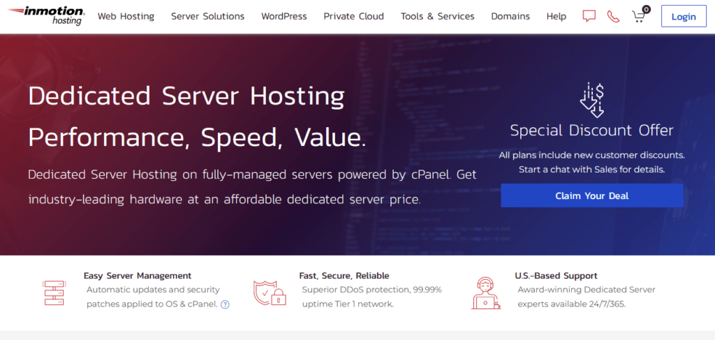Open the Tools & Services menu
The width and height of the screenshot is (715, 340).
437,17
